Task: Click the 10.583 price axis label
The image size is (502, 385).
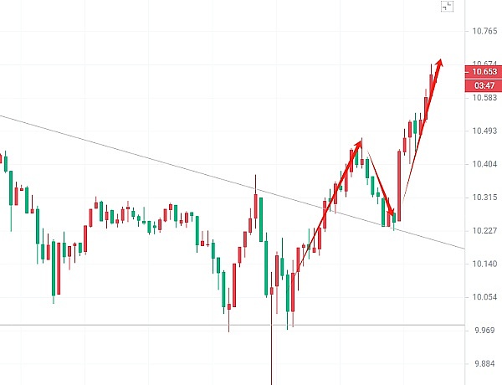Action: point(484,99)
